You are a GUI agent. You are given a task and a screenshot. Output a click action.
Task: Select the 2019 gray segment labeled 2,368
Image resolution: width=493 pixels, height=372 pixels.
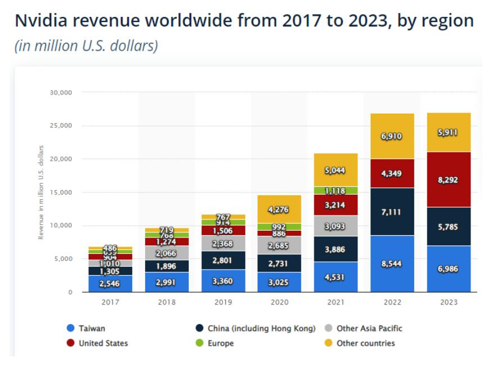223,243
